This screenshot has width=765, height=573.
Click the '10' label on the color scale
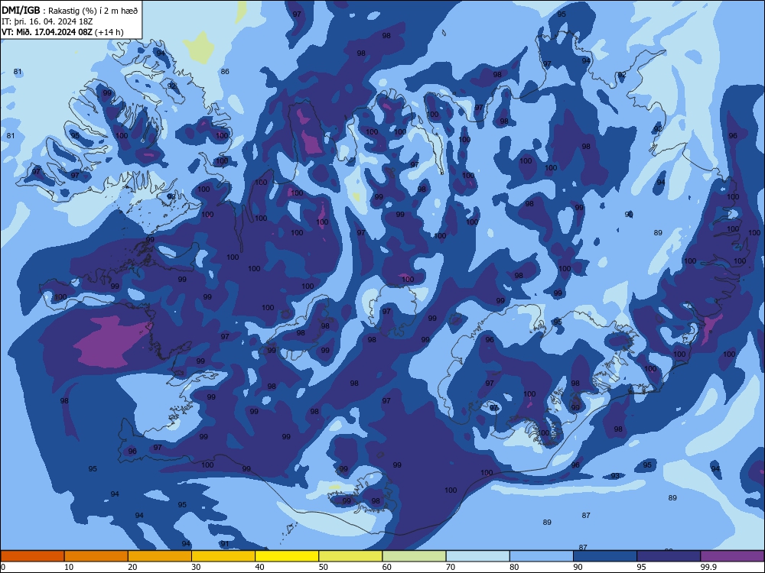point(69,567)
